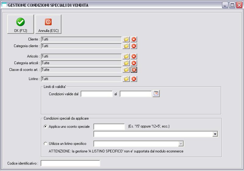Open folder lookup for Classe di sconto art.
Viewport: 244px width, 171px height.
pyautogui.click(x=126, y=70)
